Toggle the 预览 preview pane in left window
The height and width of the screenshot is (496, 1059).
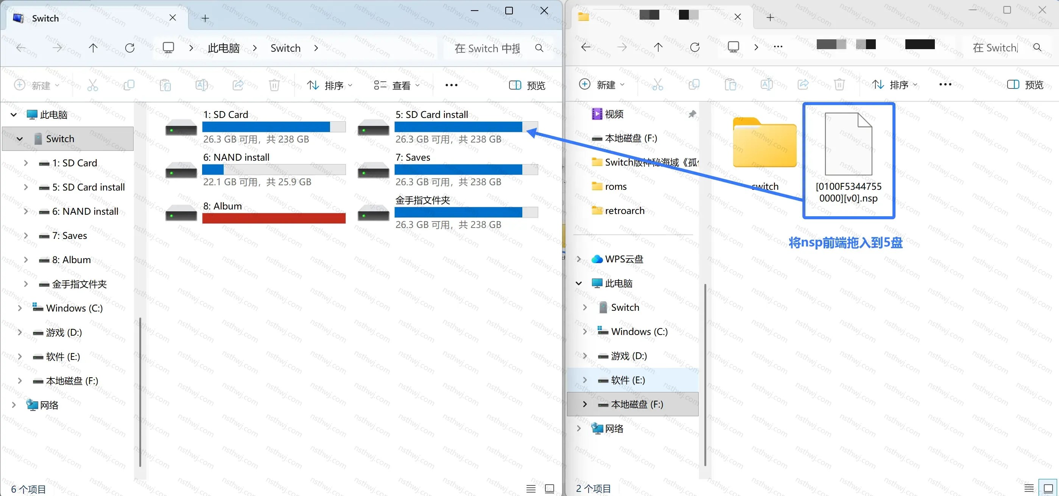click(x=527, y=85)
